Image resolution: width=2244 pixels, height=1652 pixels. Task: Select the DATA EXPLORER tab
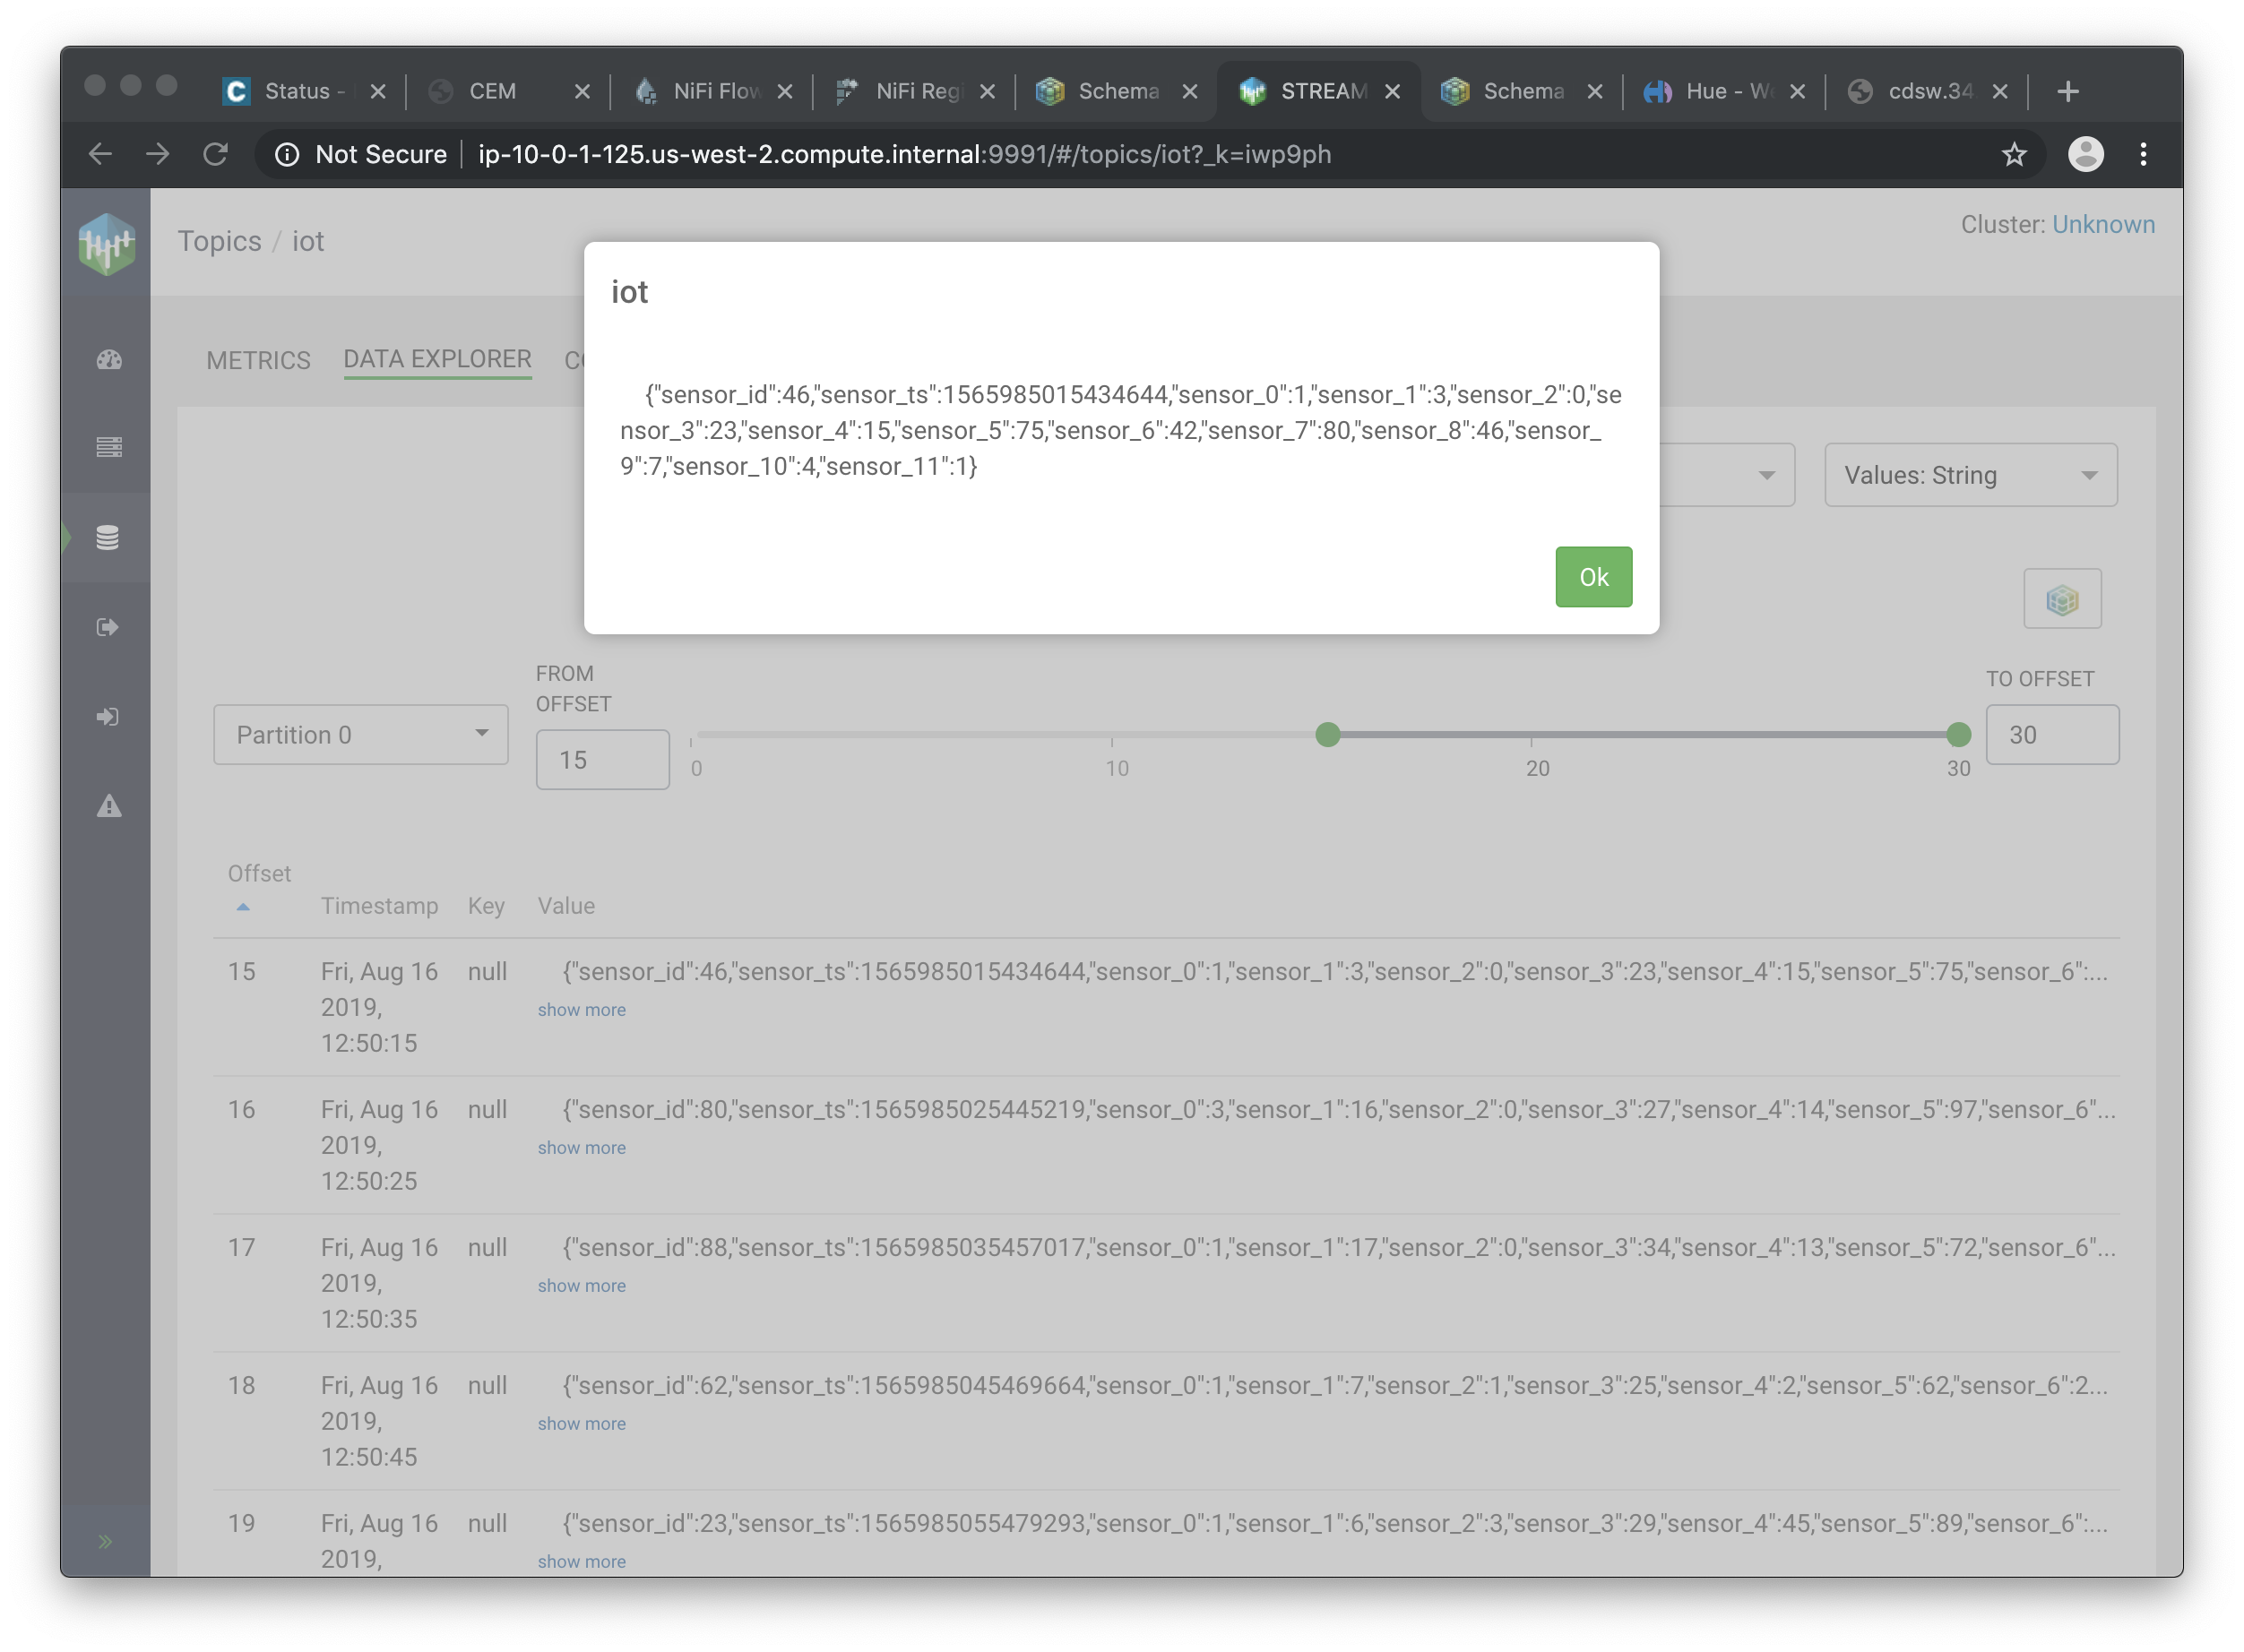pos(437,359)
